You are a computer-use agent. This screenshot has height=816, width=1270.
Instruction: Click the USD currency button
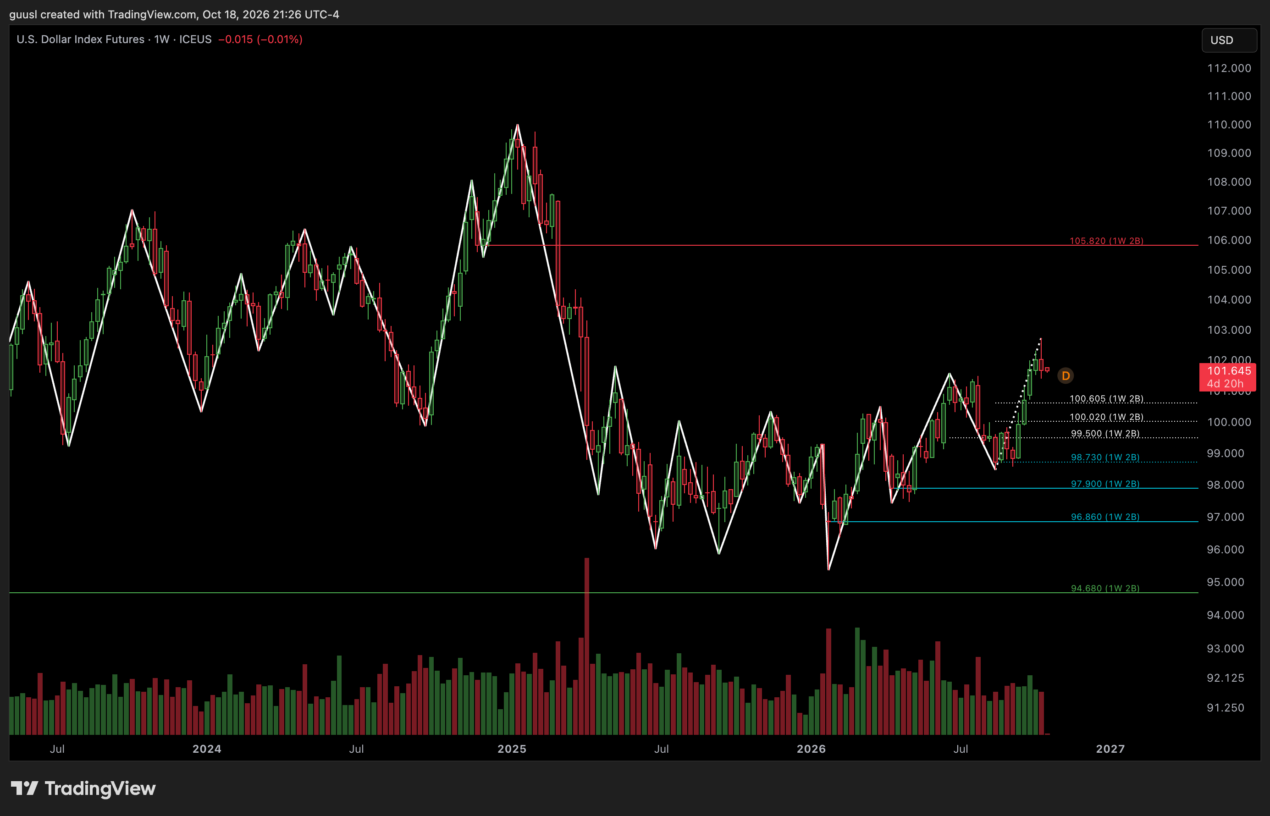[1229, 40]
